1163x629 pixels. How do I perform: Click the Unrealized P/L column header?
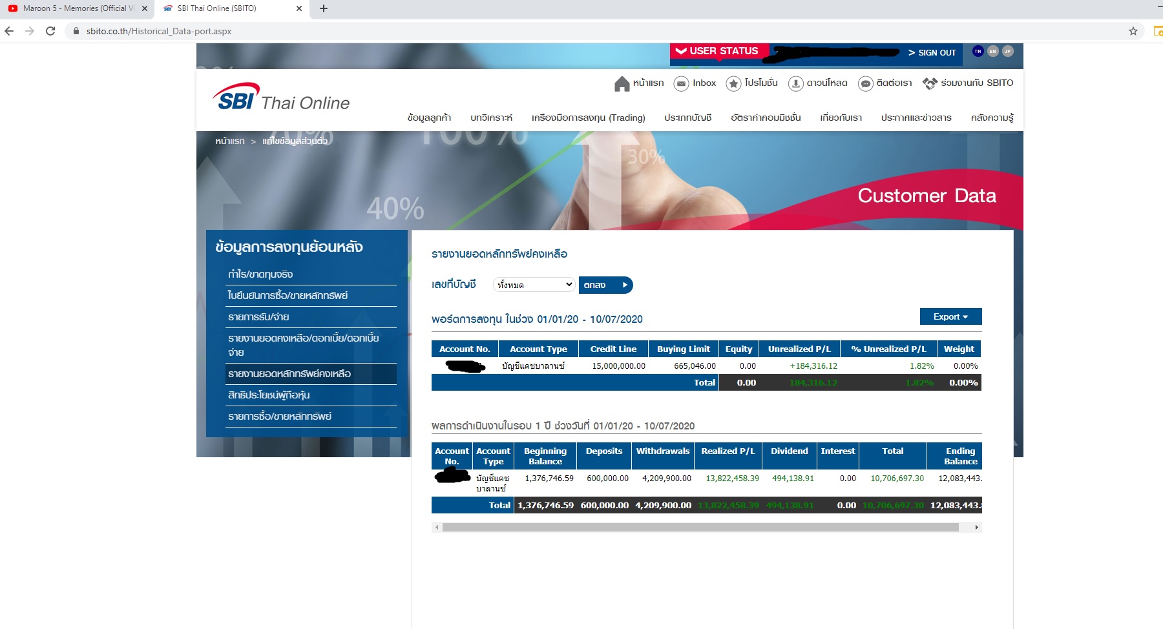coord(799,349)
